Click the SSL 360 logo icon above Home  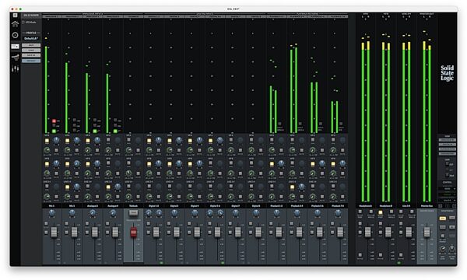tap(16, 16)
